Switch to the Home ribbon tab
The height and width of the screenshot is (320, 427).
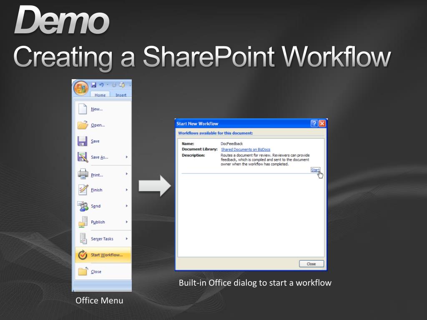point(100,95)
